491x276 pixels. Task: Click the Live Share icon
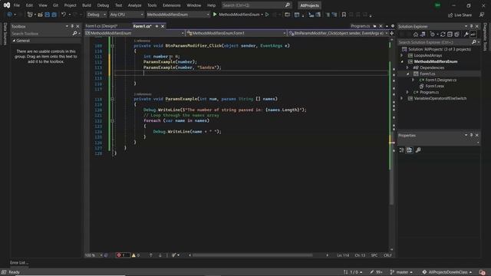pyautogui.click(x=450, y=15)
